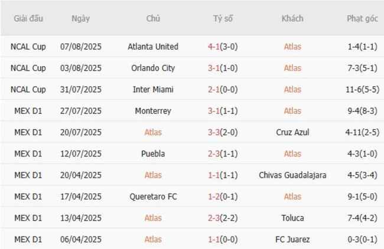This screenshot has height=249, width=384.
Task: Click the "Ngày" column header
Action: point(81,18)
